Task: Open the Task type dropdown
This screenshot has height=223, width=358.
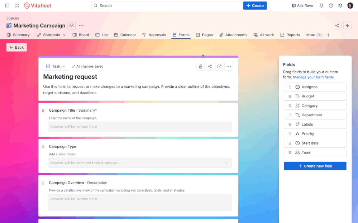Action: pyautogui.click(x=56, y=66)
